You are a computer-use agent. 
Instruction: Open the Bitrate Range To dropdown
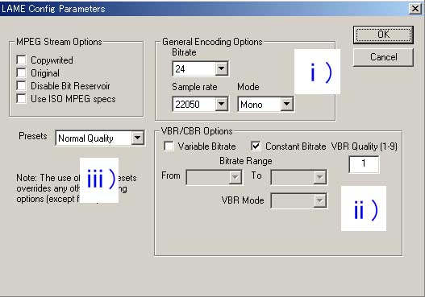298,177
